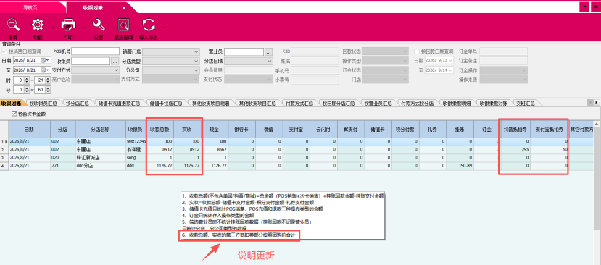Open the enabled 支付方式 dropdown below 收银员
This screenshot has height=265, width=601.
(96, 70)
